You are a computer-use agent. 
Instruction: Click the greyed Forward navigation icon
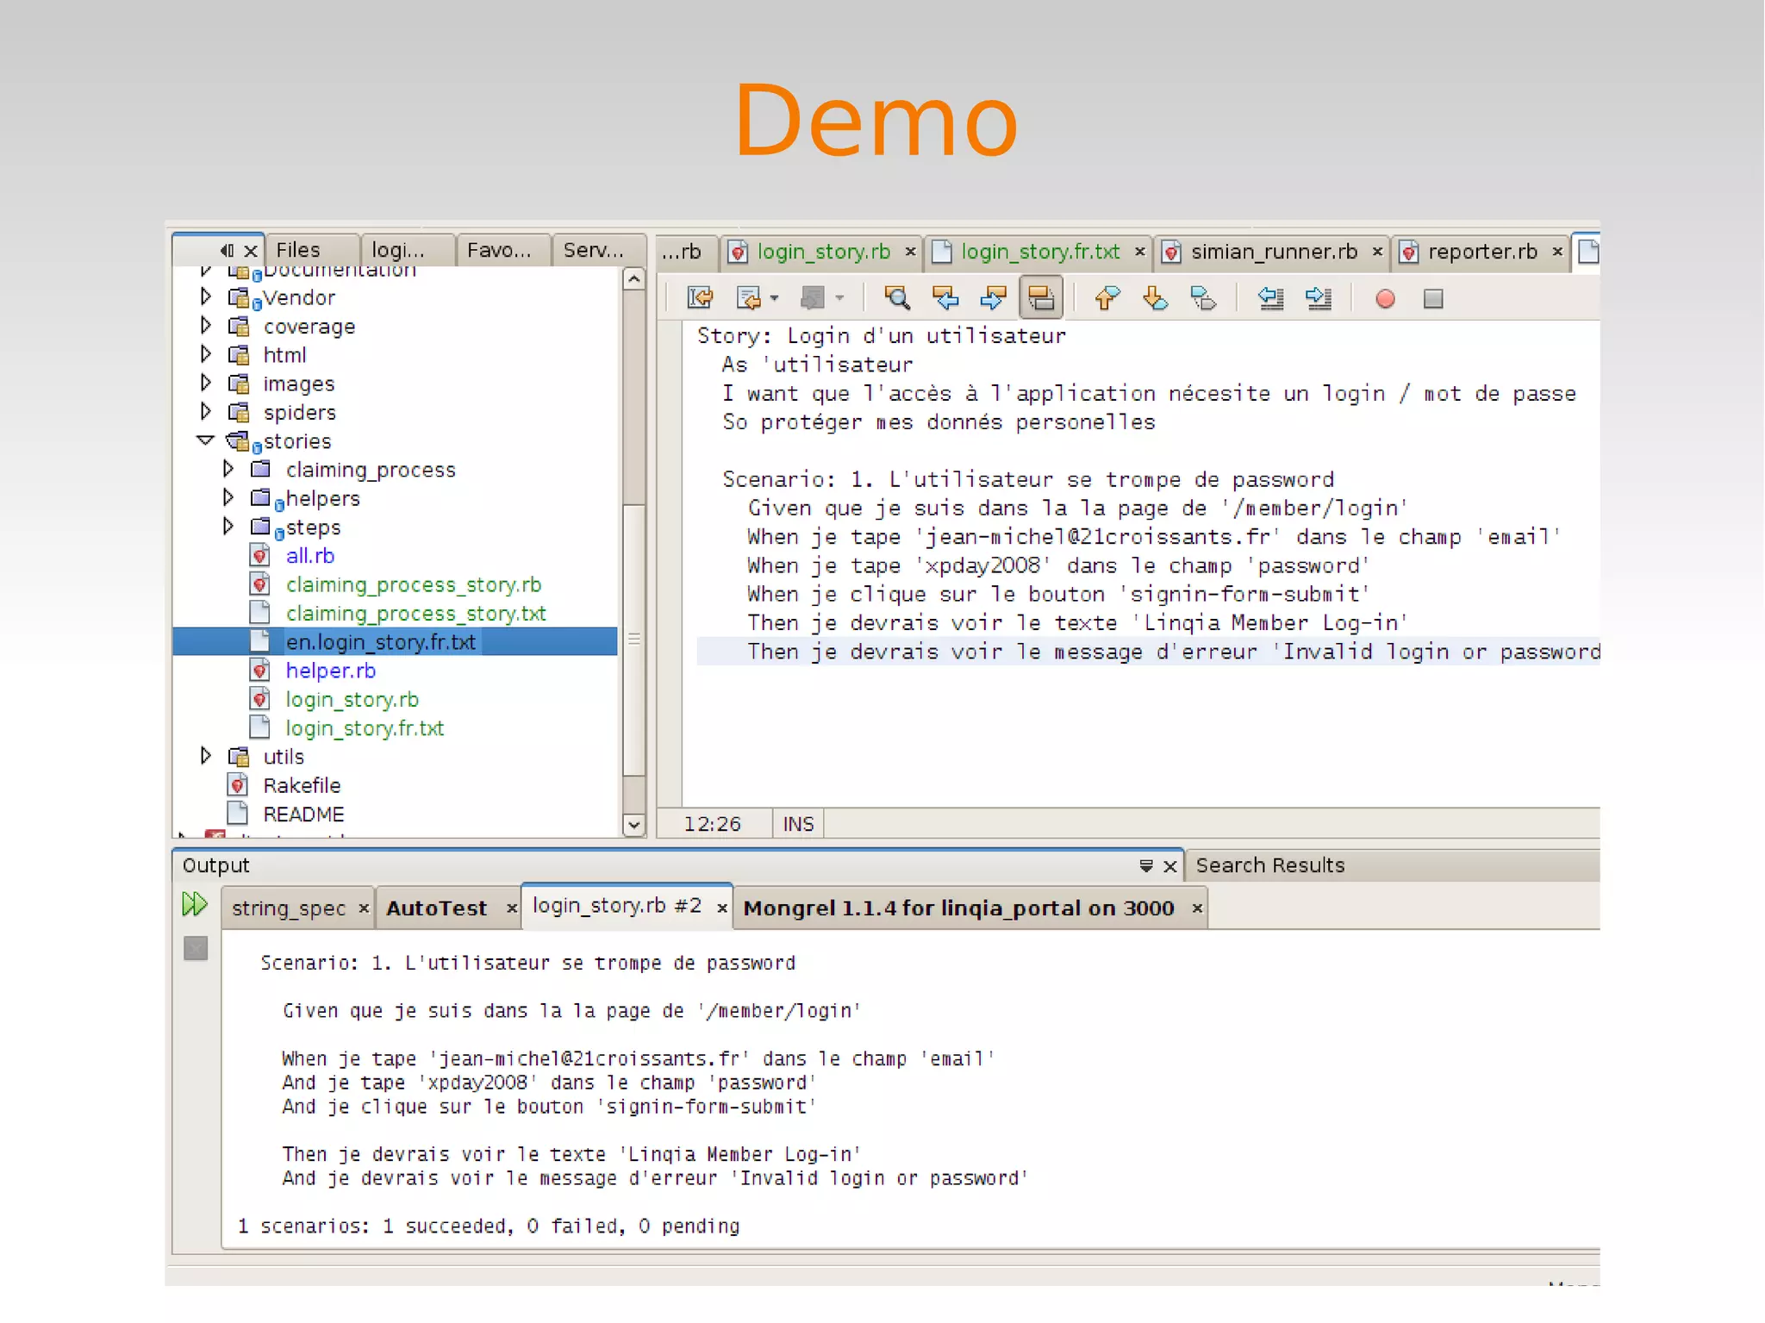(x=812, y=298)
